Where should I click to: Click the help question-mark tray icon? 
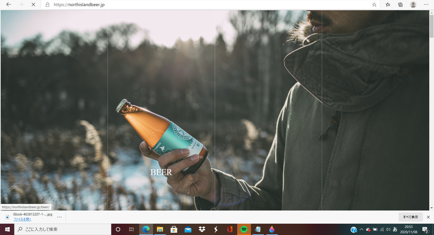click(354, 230)
